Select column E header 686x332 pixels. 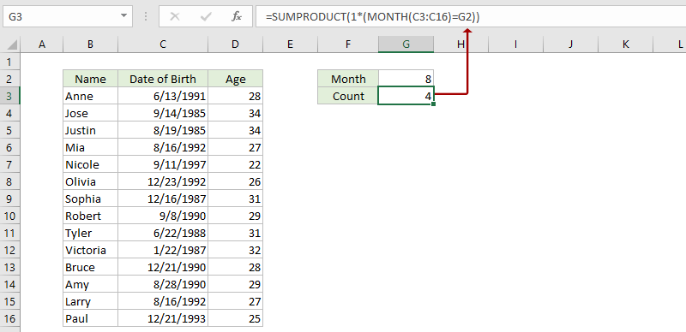290,44
